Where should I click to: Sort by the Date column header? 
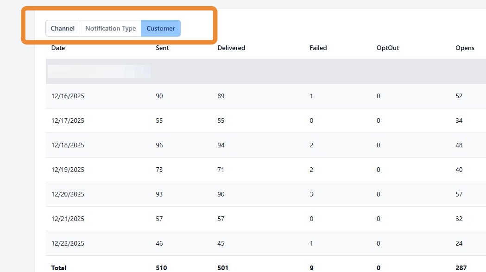point(58,48)
